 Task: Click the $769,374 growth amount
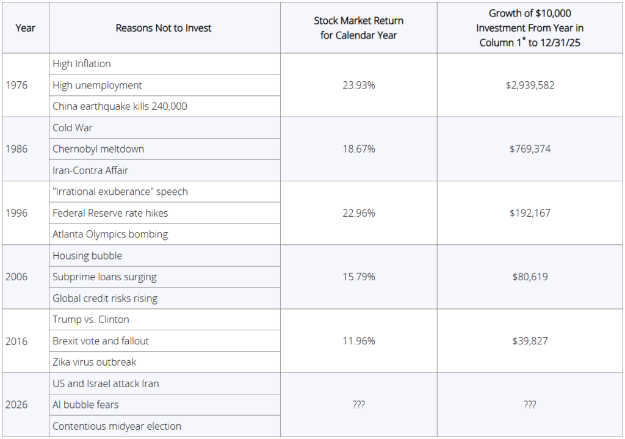coord(530,149)
